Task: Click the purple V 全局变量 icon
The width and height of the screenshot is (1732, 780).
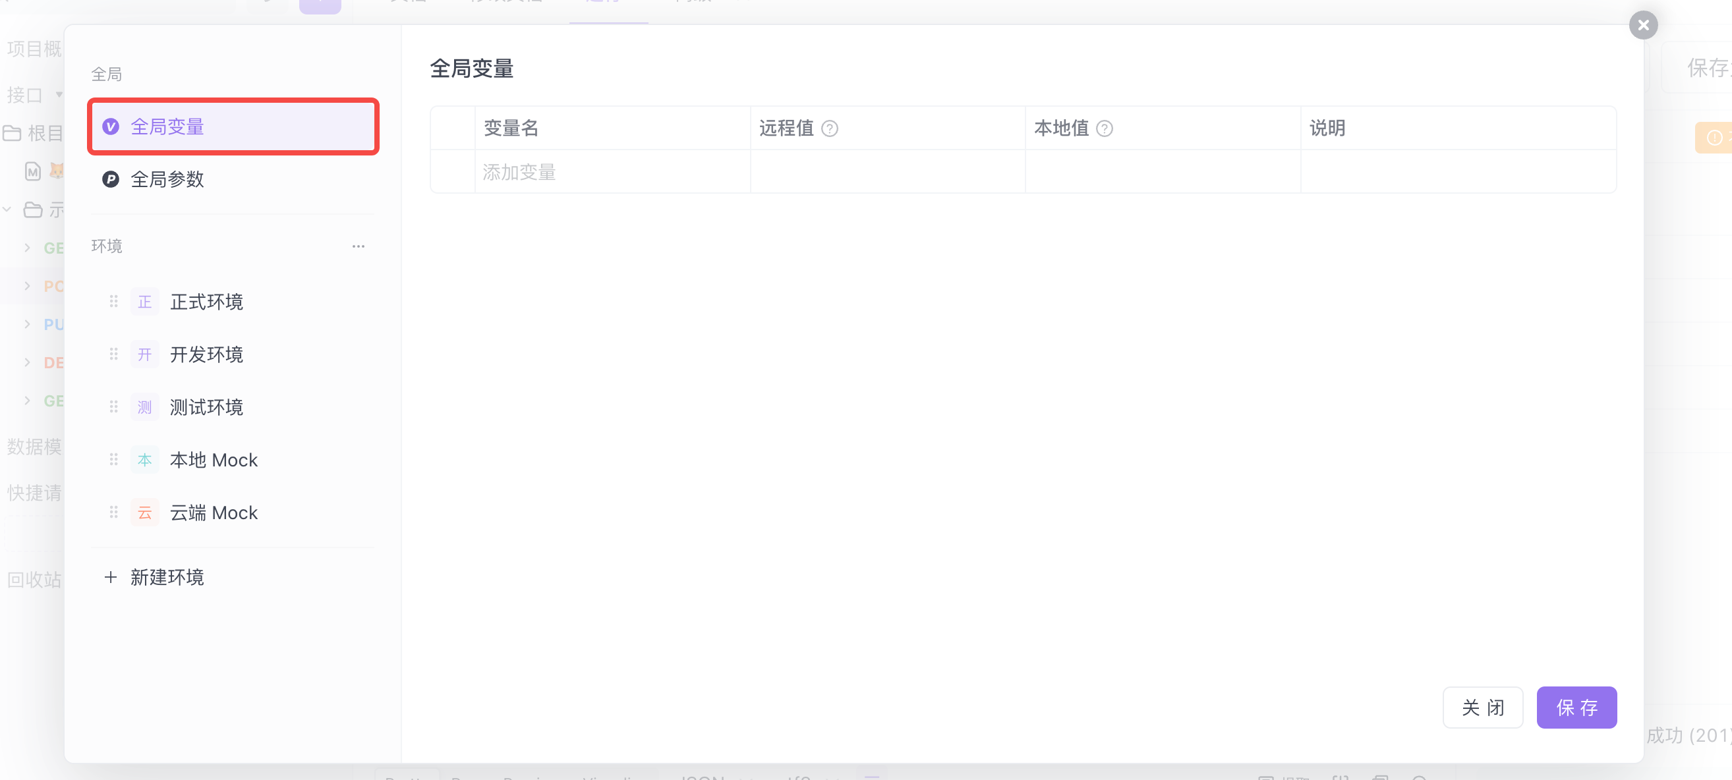Action: (111, 126)
